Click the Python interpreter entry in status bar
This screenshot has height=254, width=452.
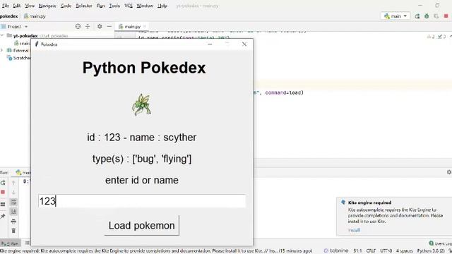(x=431, y=250)
